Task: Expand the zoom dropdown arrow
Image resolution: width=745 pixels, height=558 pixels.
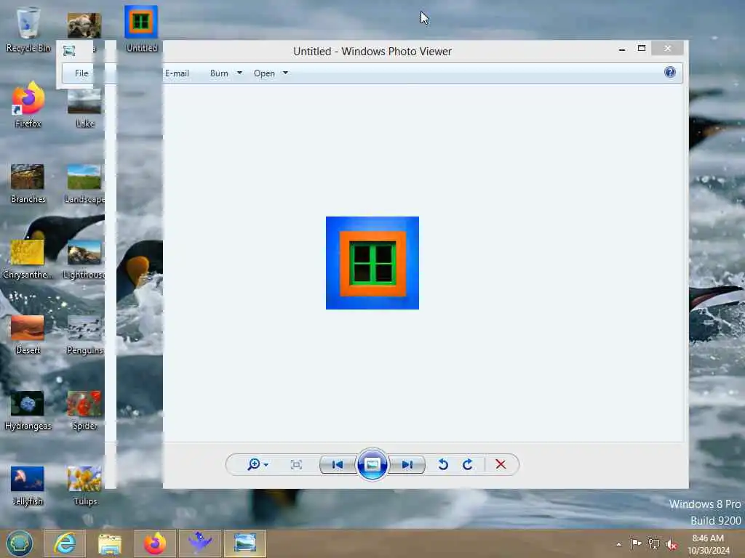Action: click(x=266, y=465)
